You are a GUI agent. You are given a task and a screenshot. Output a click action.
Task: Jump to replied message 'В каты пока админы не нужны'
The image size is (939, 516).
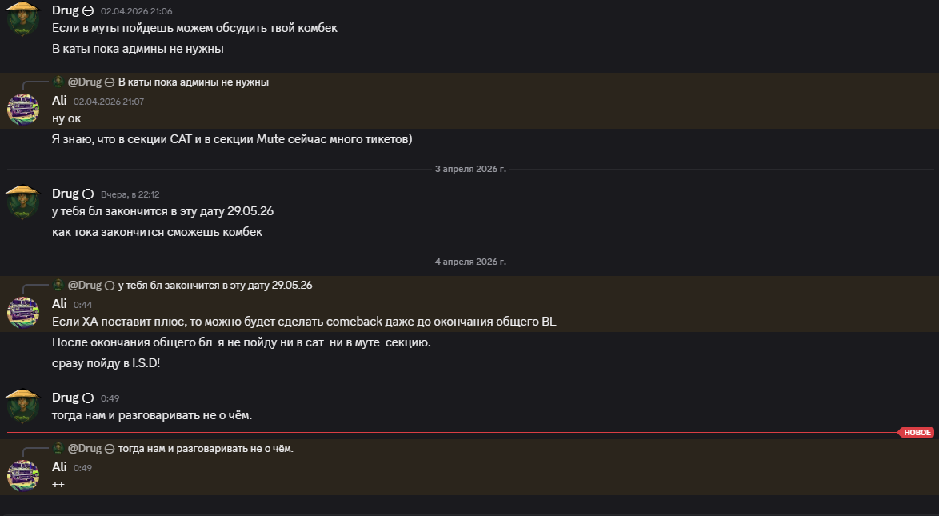click(x=194, y=82)
